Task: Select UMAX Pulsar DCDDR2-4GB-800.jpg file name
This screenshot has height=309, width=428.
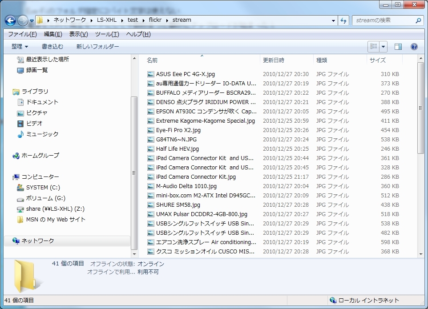Action: click(x=202, y=214)
